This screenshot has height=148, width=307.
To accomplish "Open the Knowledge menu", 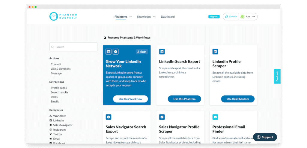I will tap(144, 17).
